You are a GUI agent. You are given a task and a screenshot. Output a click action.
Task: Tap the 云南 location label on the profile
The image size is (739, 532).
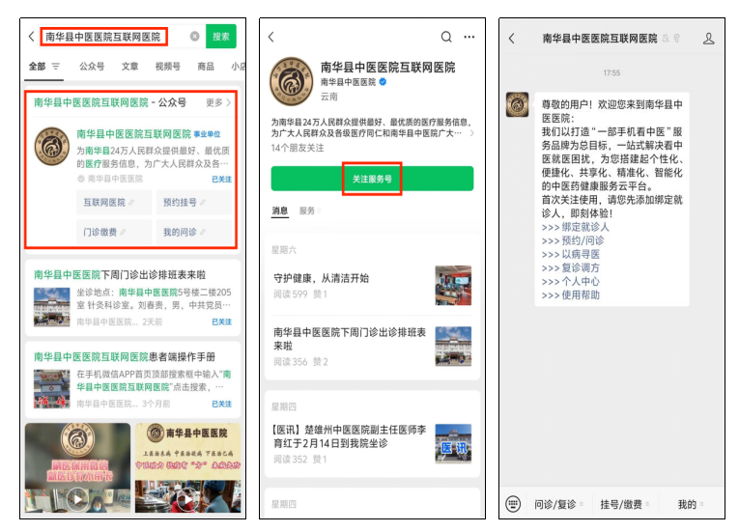(x=329, y=97)
